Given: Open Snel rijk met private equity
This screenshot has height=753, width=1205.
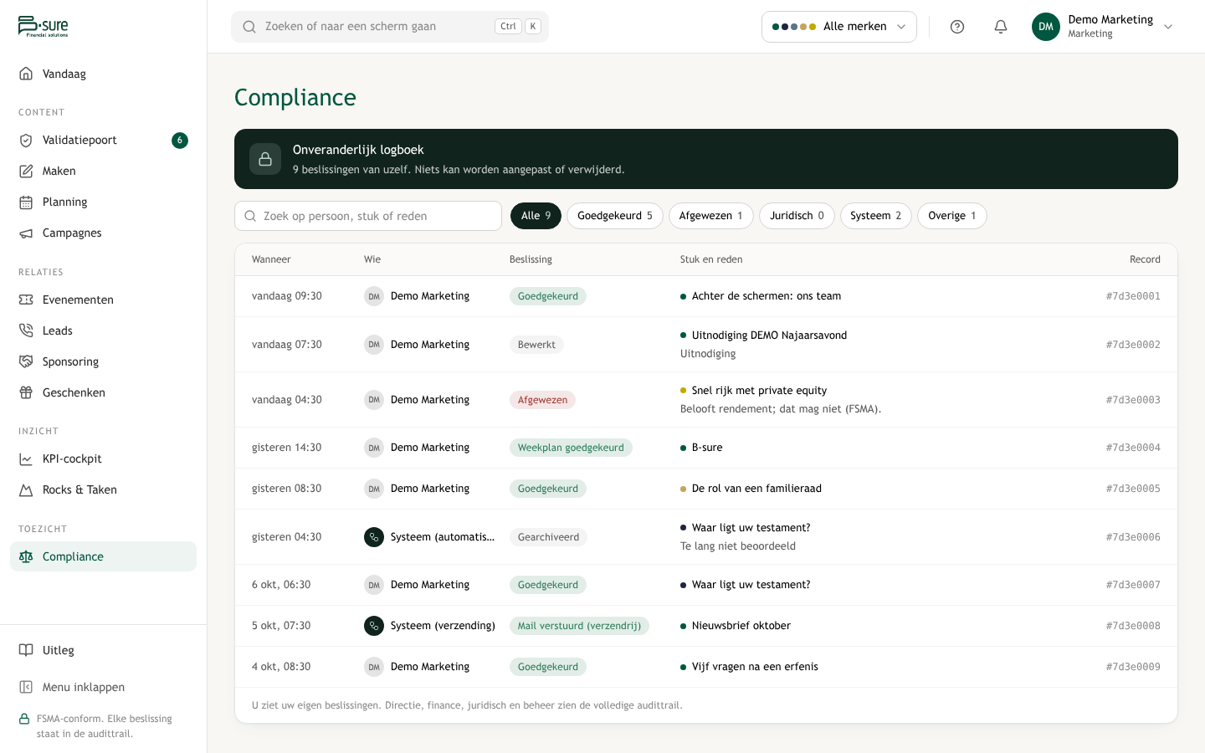Looking at the screenshot, I should [759, 391].
